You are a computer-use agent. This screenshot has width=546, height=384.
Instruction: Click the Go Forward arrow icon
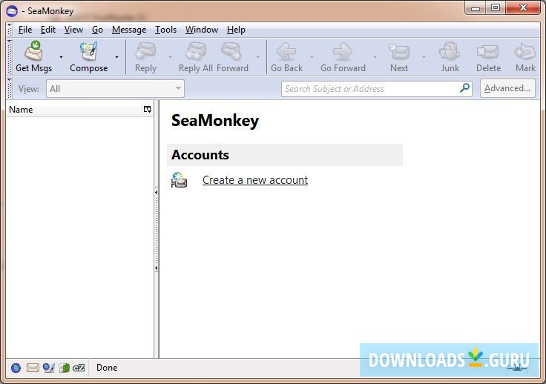pos(343,51)
